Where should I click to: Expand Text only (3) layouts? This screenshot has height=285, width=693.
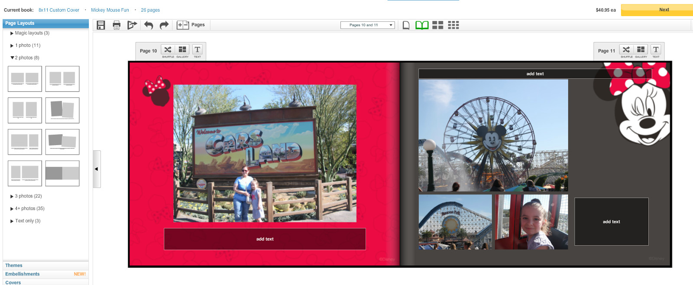25,221
